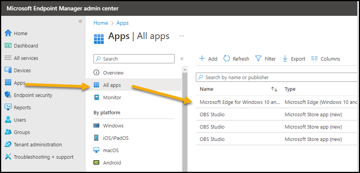Click the All services list icon
This screenshot has width=360, height=173.
point(8,58)
